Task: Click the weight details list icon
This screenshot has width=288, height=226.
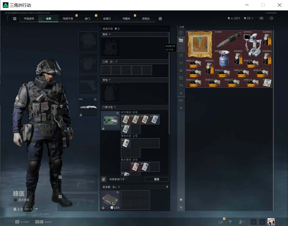Action: [x=36, y=209]
